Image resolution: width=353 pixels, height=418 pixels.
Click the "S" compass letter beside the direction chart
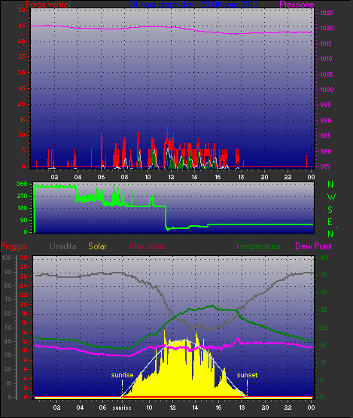pyautogui.click(x=330, y=210)
